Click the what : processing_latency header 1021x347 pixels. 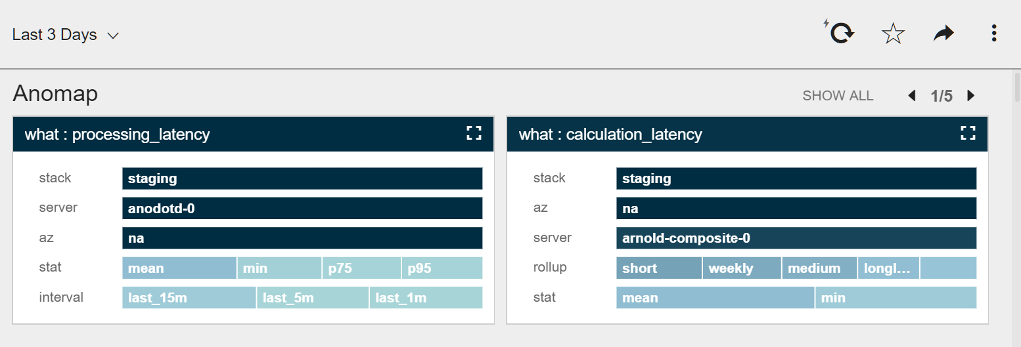[x=117, y=134]
